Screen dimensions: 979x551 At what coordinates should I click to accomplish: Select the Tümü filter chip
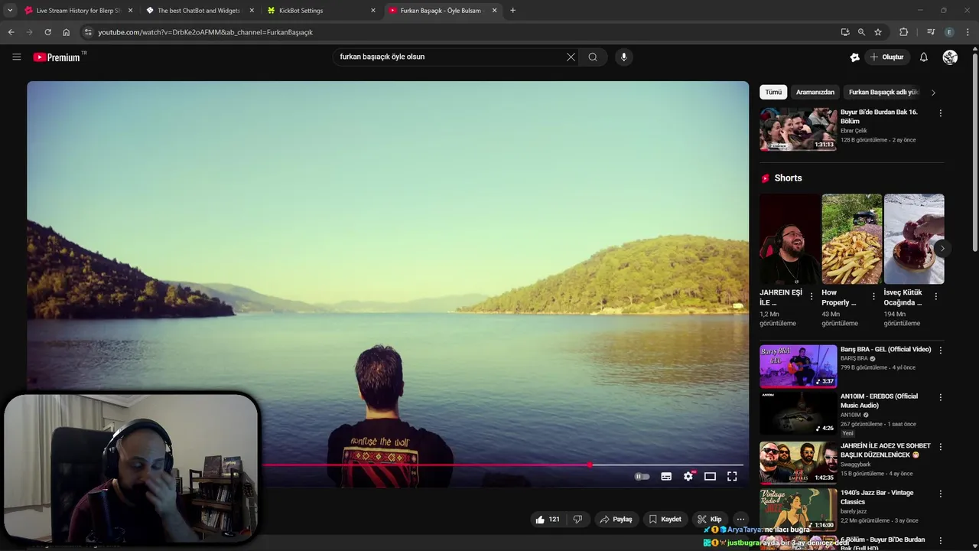[x=773, y=92]
